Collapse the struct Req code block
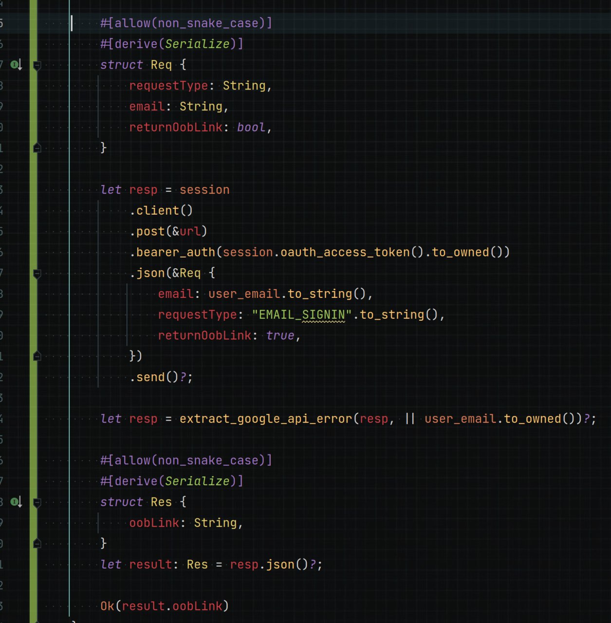Viewport: 611px width, 623px height. point(37,65)
